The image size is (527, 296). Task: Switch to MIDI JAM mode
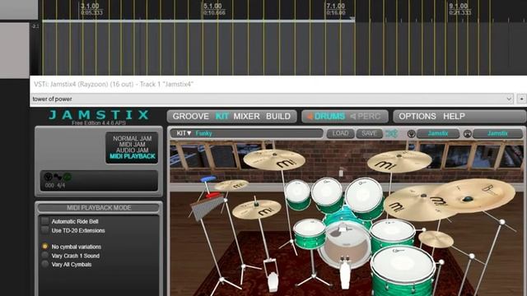click(x=132, y=145)
